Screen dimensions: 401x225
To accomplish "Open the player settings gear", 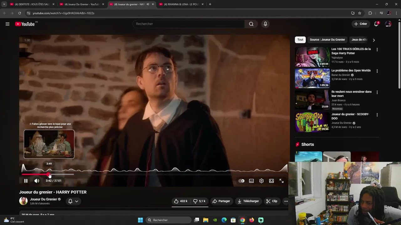I will click(x=261, y=181).
